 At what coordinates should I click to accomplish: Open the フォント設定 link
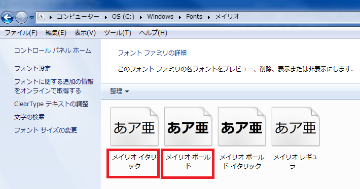click(32, 68)
